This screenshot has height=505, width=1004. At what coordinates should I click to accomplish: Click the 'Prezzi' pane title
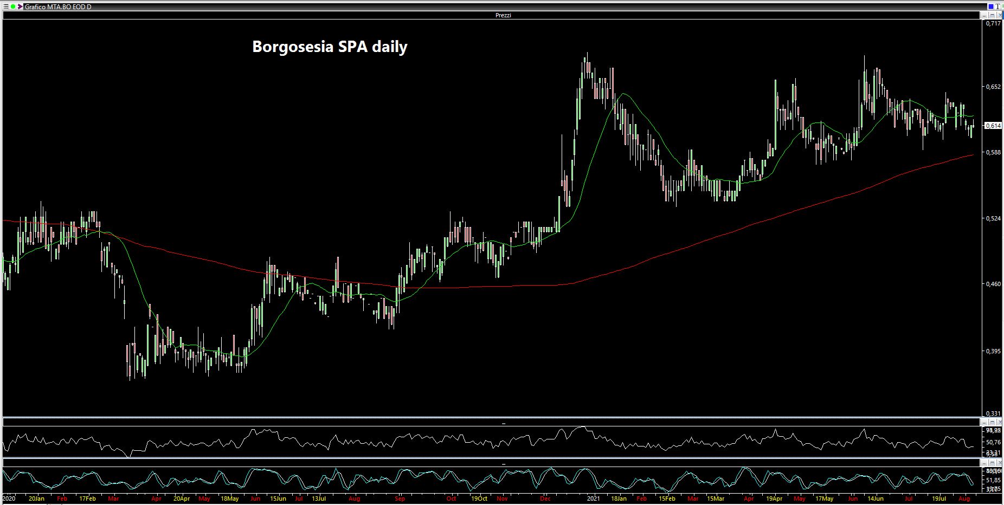coord(503,15)
